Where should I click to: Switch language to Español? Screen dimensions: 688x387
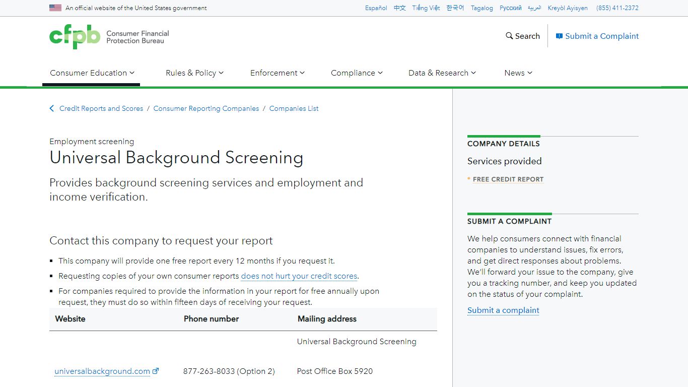click(x=376, y=8)
